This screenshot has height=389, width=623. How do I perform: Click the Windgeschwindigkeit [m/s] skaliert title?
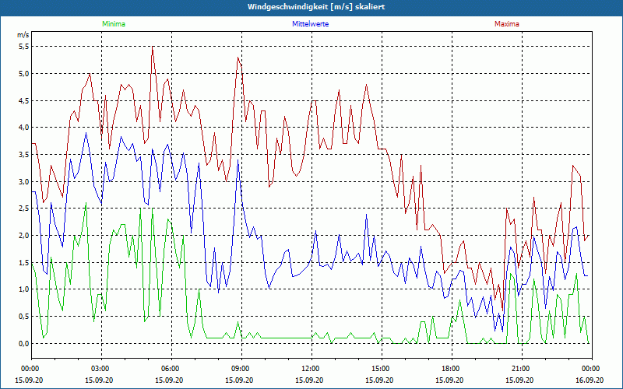(316, 7)
